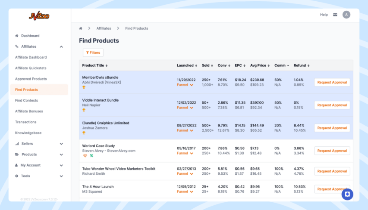Sort table by Product Title column
Screen dimensions: 368x210
click(95, 65)
